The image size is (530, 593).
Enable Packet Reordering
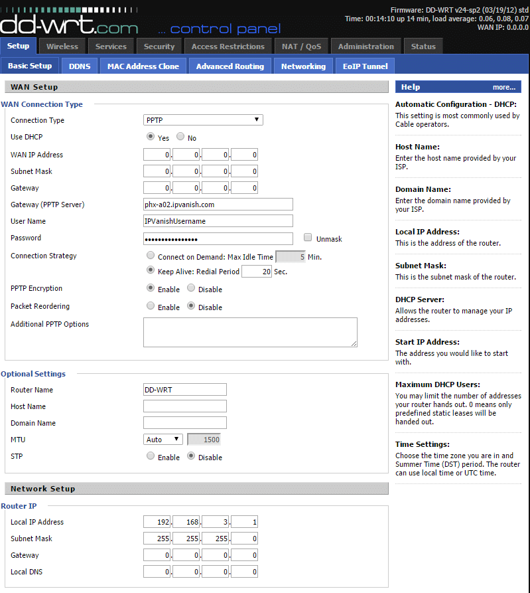151,307
